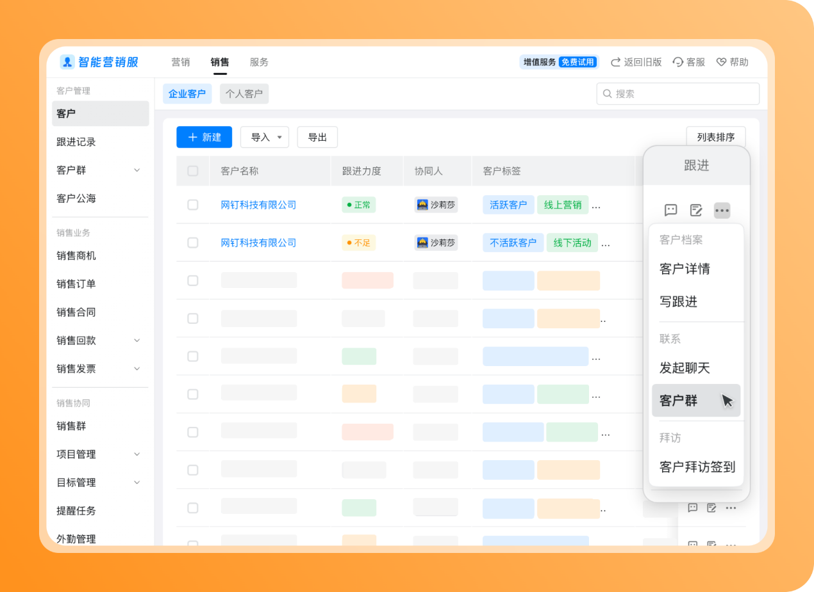This screenshot has height=592, width=814.
Task: Click the 帮助 heart icon
Action: click(721, 62)
